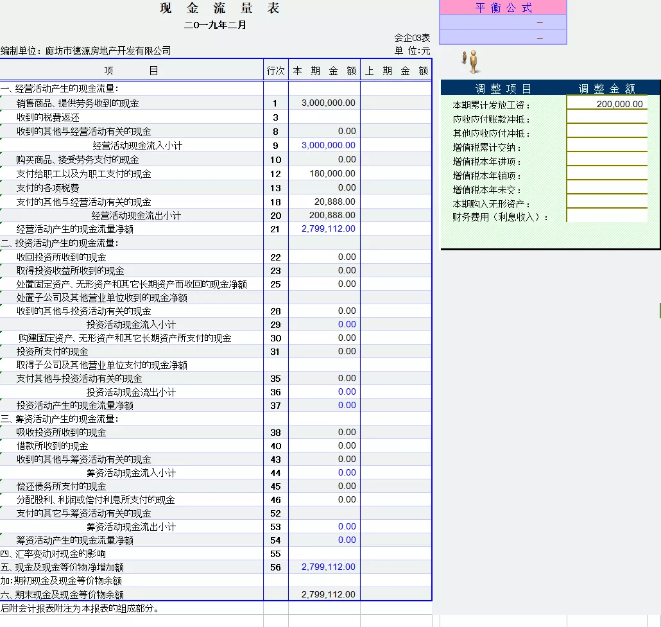The image size is (661, 627).
Task: Click the 增值税本年销项 amount field
Action: point(606,173)
